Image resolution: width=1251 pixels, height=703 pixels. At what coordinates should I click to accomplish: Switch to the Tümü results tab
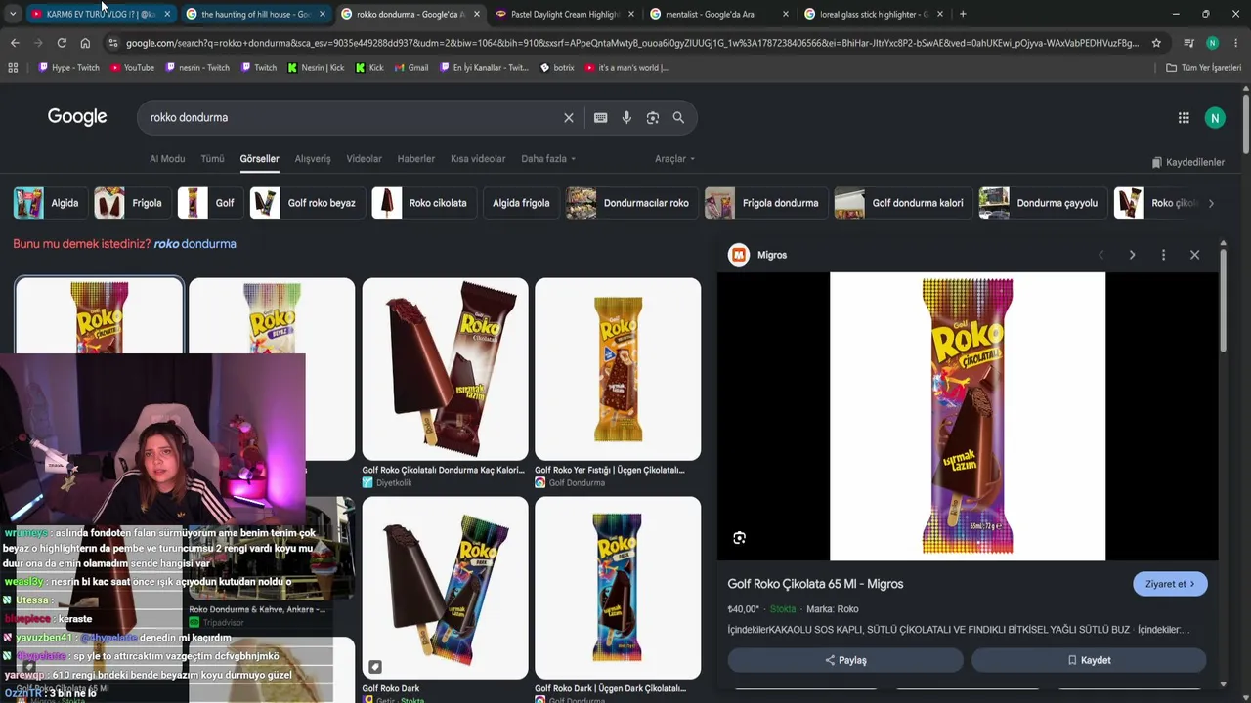coord(212,159)
